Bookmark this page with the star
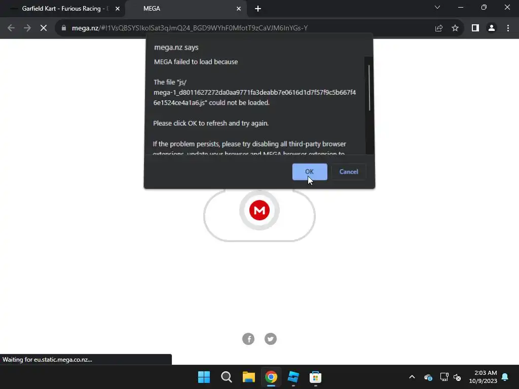The image size is (519, 389). (x=455, y=28)
